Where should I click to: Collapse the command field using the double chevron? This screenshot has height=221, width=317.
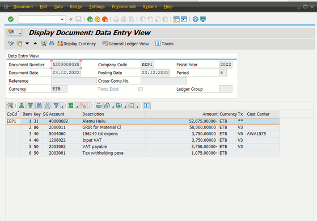(x=71, y=19)
